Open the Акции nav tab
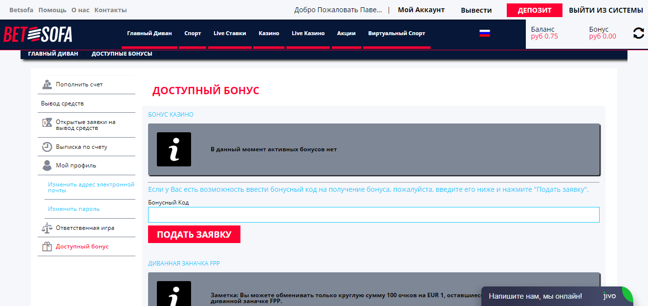This screenshot has height=306, width=648. 346,33
